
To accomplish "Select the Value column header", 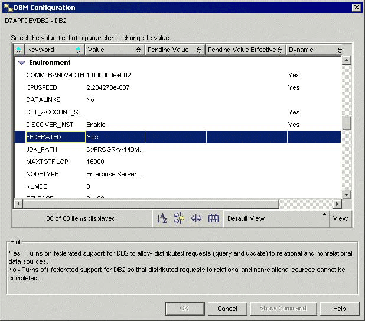I will [x=115, y=50].
